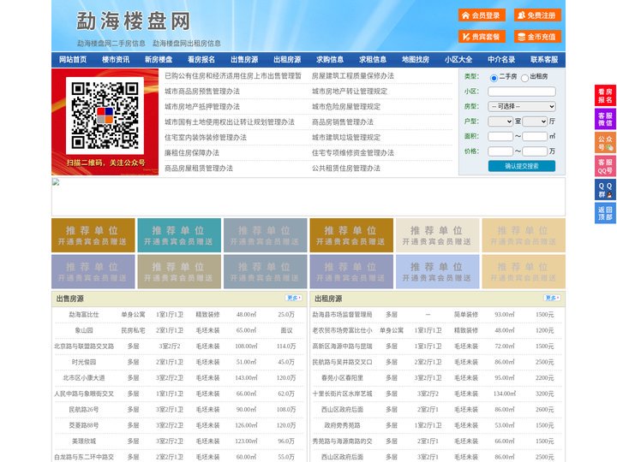Image resolution: width=617 pixels, height=462 pixels.
Task: Click the 免费注册 button with user icon
Action: (537, 15)
